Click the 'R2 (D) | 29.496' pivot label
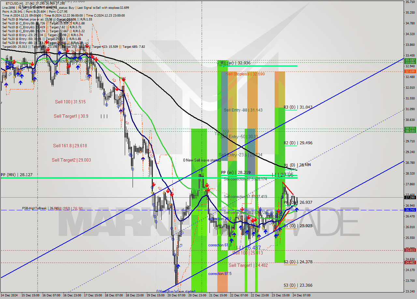417x299 pixels. (298, 143)
